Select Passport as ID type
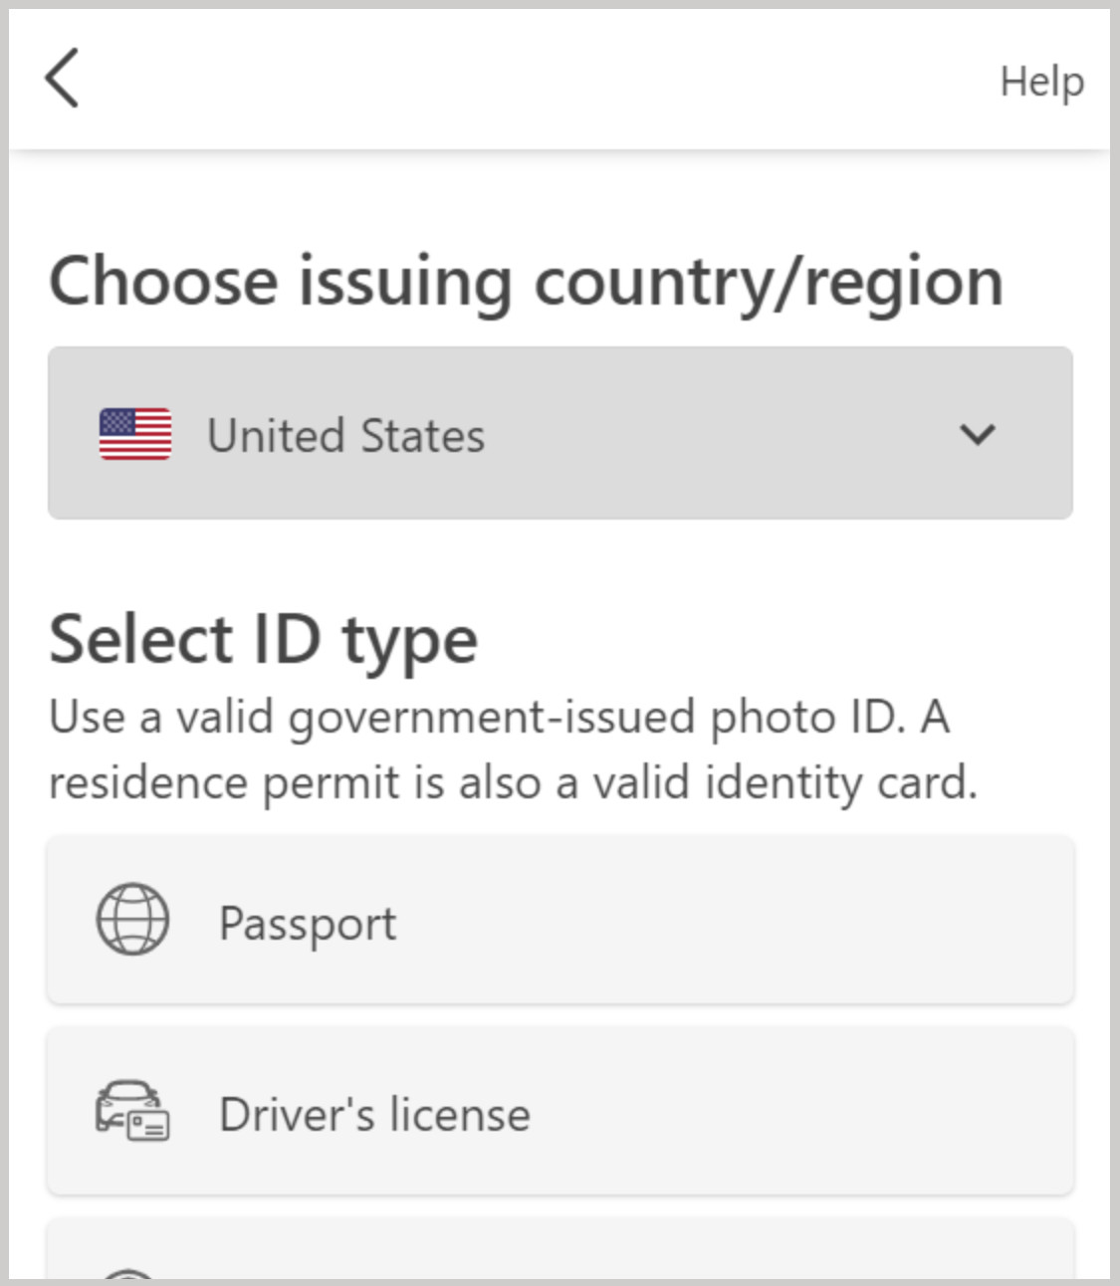Image resolution: width=1120 pixels, height=1286 pixels. coord(560,920)
